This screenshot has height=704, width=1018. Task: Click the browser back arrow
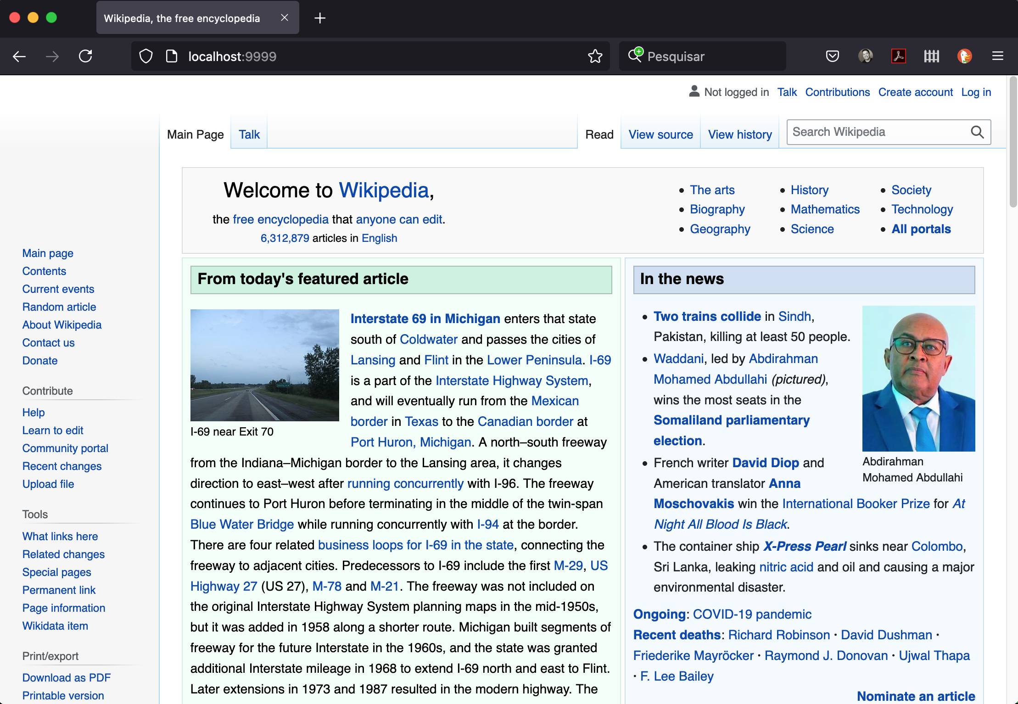tap(19, 56)
